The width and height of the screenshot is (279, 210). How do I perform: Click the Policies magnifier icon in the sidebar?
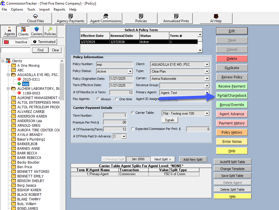tap(50, 31)
